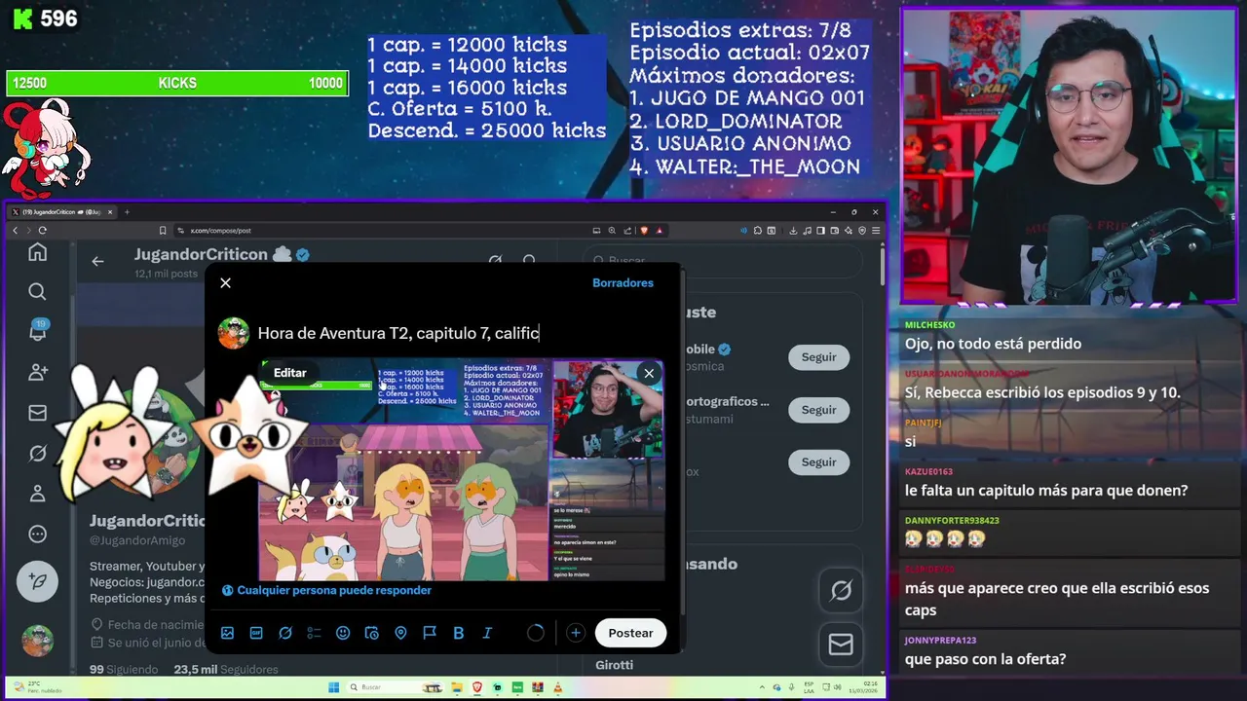The image size is (1247, 701).
Task: Go back in browser
Action: pyautogui.click(x=15, y=231)
